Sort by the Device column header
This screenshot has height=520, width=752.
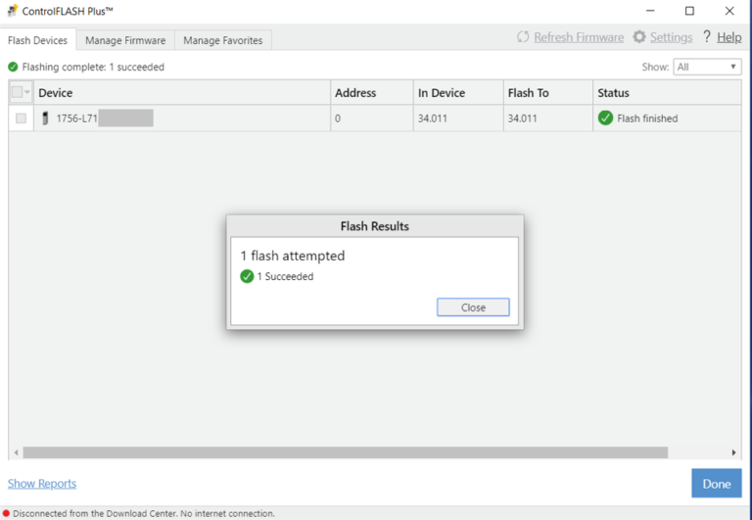tap(182, 93)
